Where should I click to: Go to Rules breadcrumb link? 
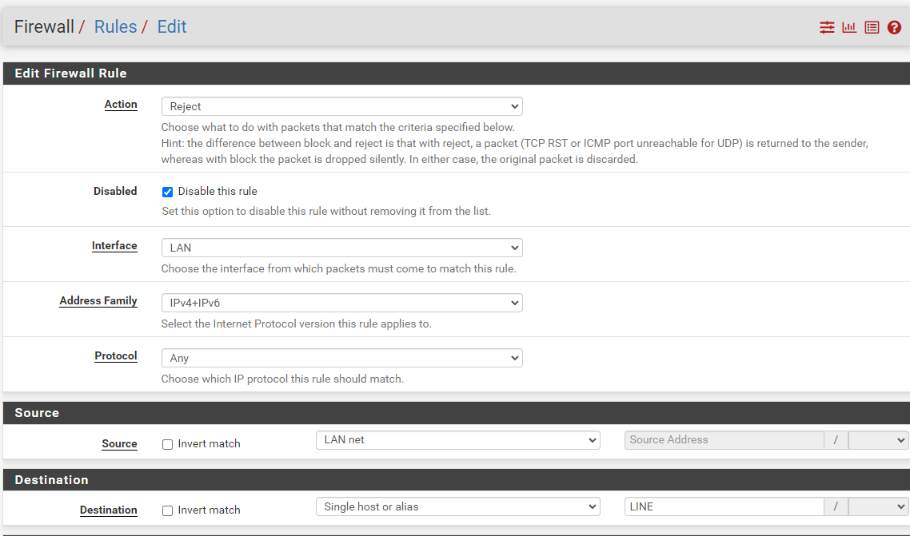click(x=115, y=27)
